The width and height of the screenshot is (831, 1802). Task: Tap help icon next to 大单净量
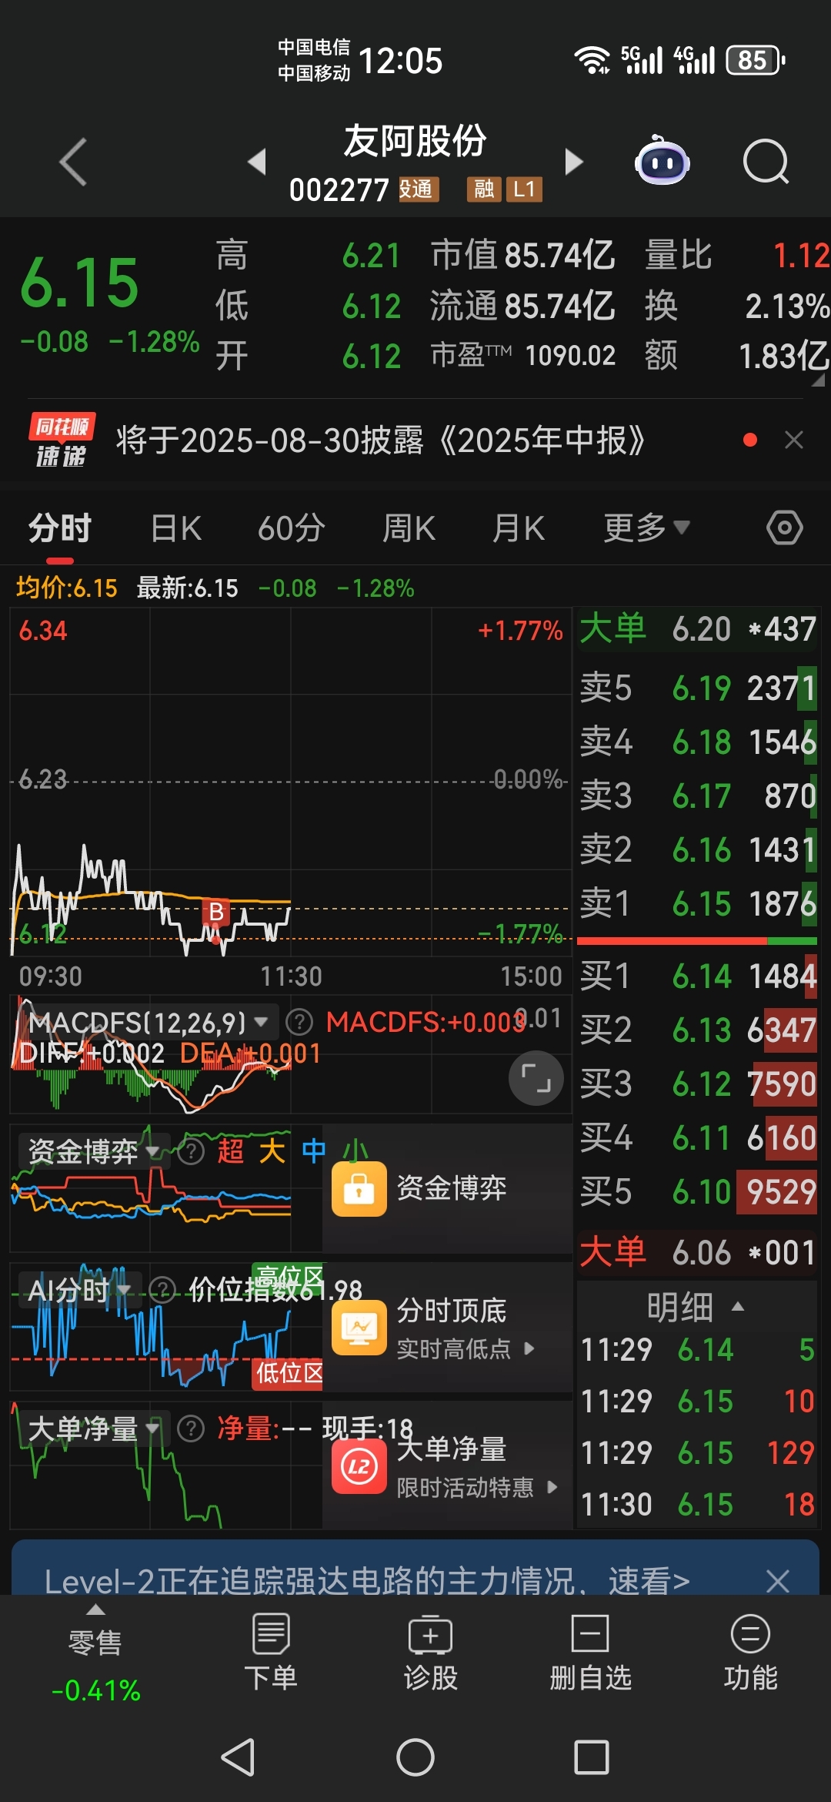coord(190,1429)
